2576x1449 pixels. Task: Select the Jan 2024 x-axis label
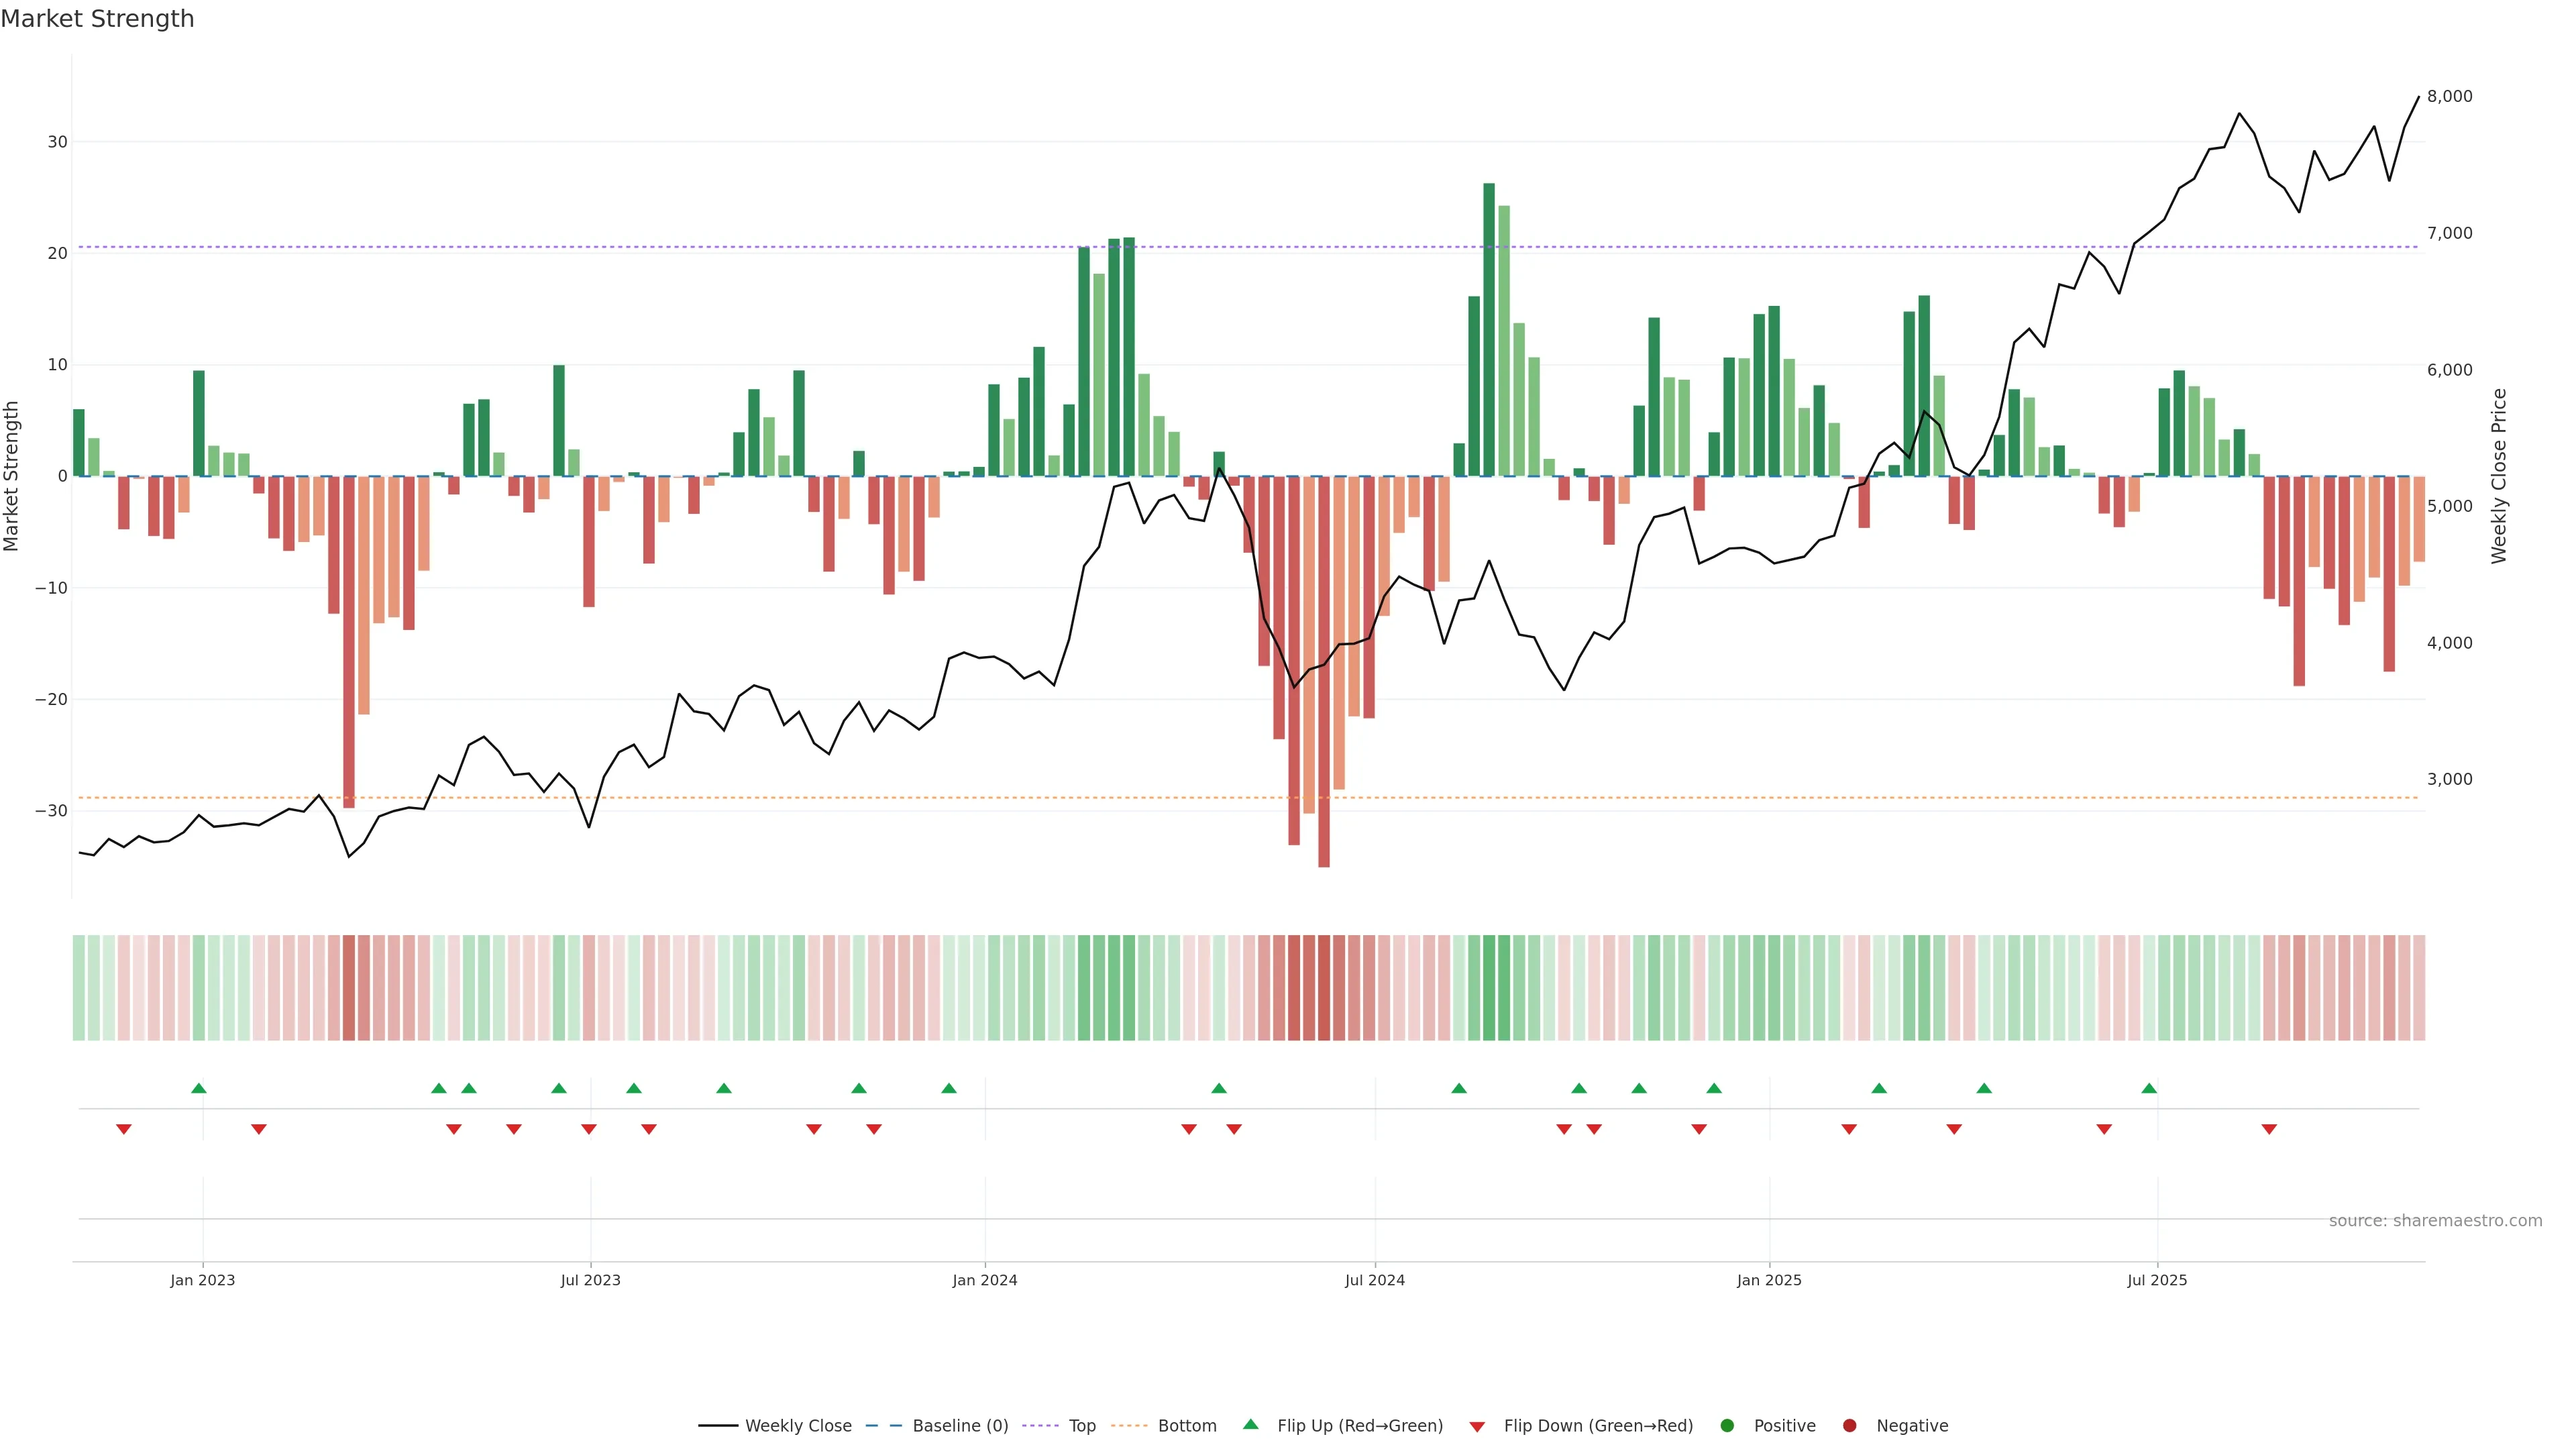984,1280
